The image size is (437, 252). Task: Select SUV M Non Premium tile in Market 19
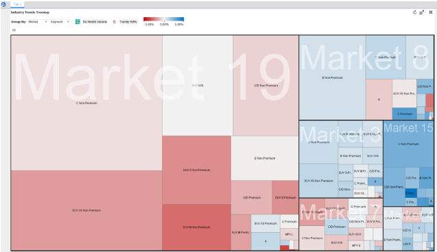click(196, 227)
